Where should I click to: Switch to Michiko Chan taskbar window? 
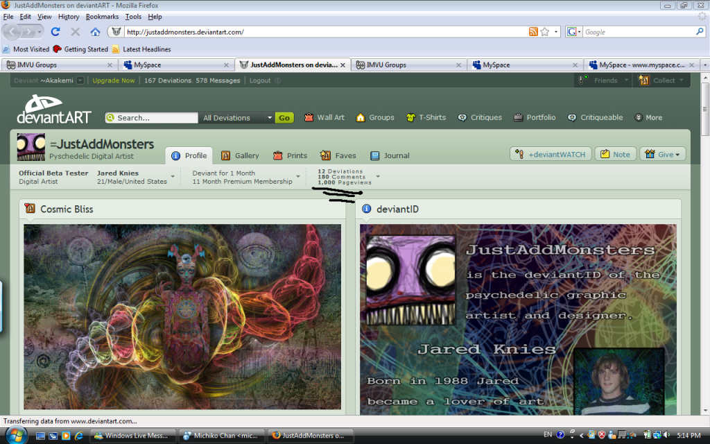click(222, 436)
